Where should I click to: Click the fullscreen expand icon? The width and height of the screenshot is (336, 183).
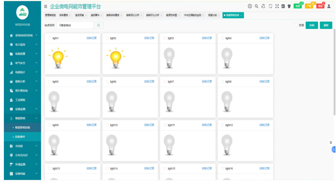[277, 6]
